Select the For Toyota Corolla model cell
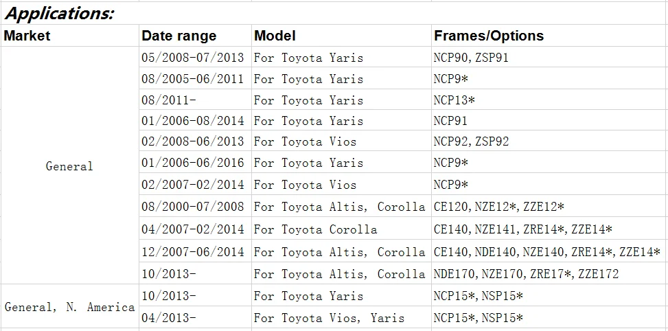The height and width of the screenshot is (331, 668). [341, 229]
